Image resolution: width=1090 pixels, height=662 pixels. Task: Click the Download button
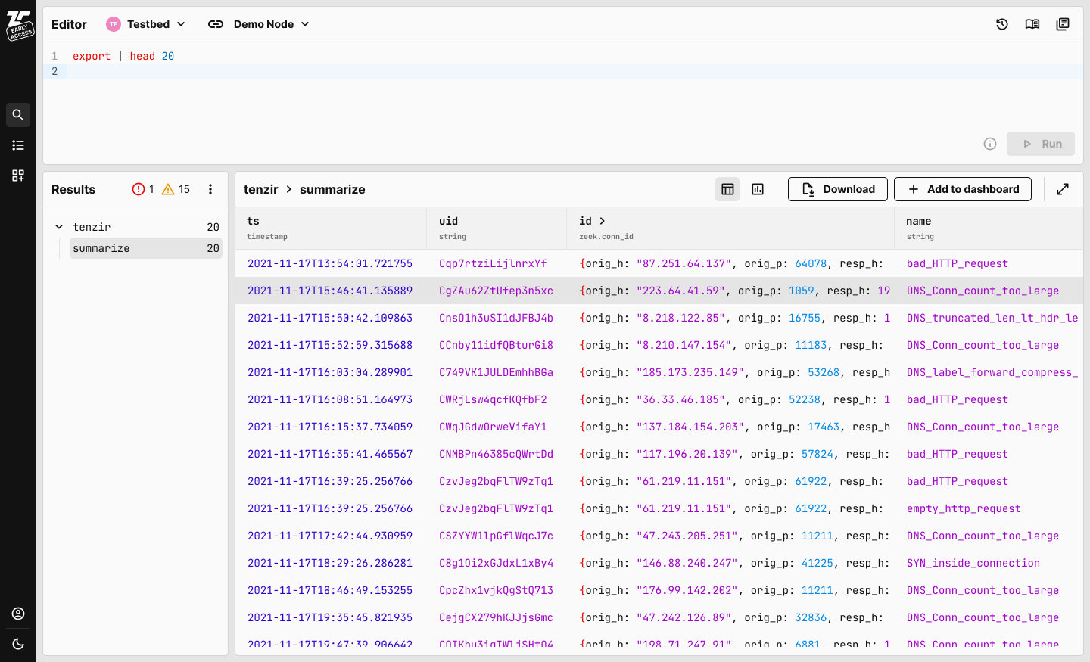(x=838, y=189)
